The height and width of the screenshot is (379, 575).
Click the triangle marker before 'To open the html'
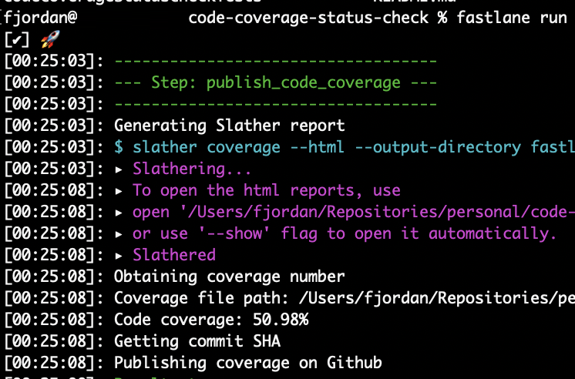click(x=119, y=191)
